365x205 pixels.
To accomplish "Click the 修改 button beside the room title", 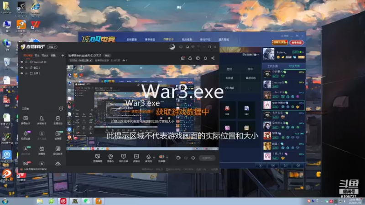I will pyautogui.click(x=107, y=56).
